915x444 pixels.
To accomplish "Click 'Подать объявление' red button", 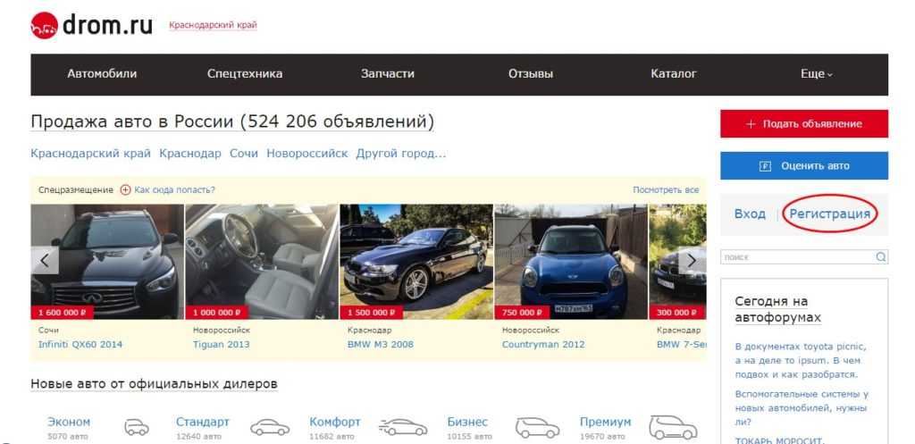I will (804, 123).
